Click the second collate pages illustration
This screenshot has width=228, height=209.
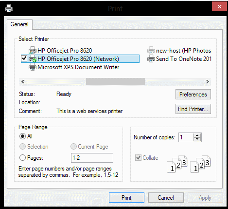[200, 164]
